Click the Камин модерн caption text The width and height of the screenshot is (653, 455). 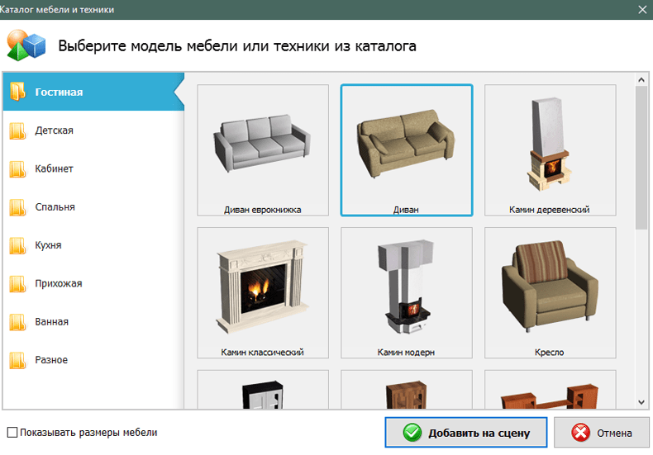(406, 353)
